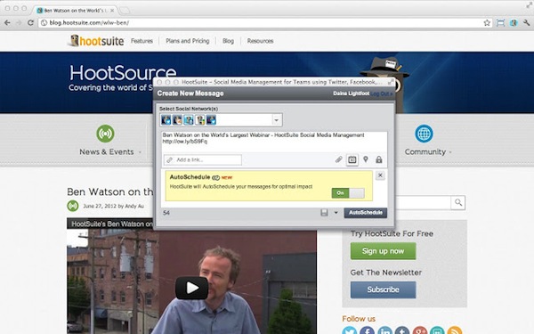This screenshot has width=534, height=334.
Task: Follow HootSuite on LinkedIn icon
Action: [x=384, y=330]
